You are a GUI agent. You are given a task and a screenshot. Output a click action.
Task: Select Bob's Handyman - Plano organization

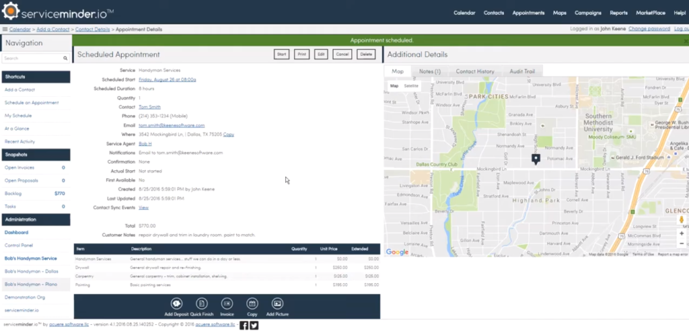click(x=31, y=284)
